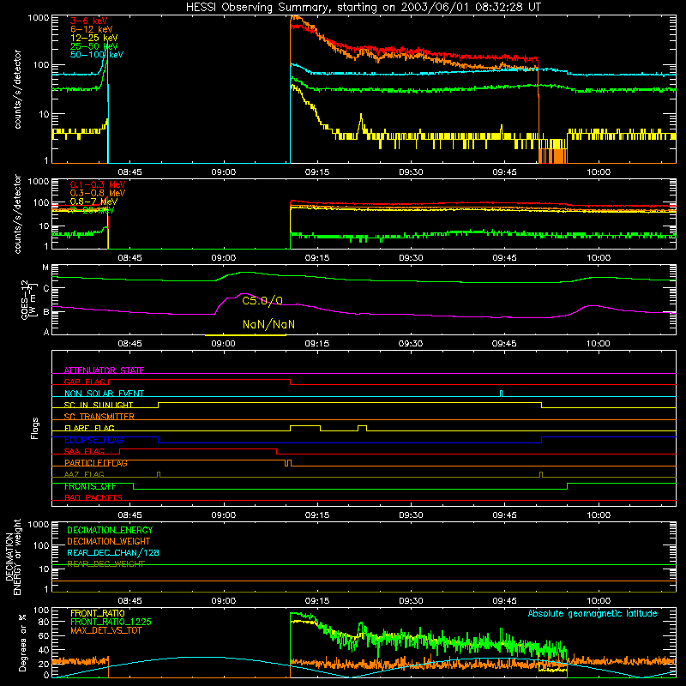Select the BAD_PACKETS label

(93, 497)
